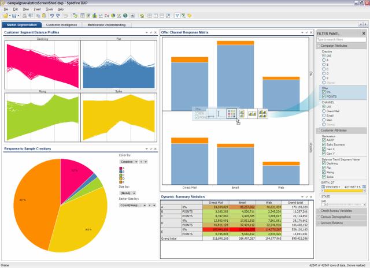Click the BIRTH_DT range slider bar

coord(343,191)
